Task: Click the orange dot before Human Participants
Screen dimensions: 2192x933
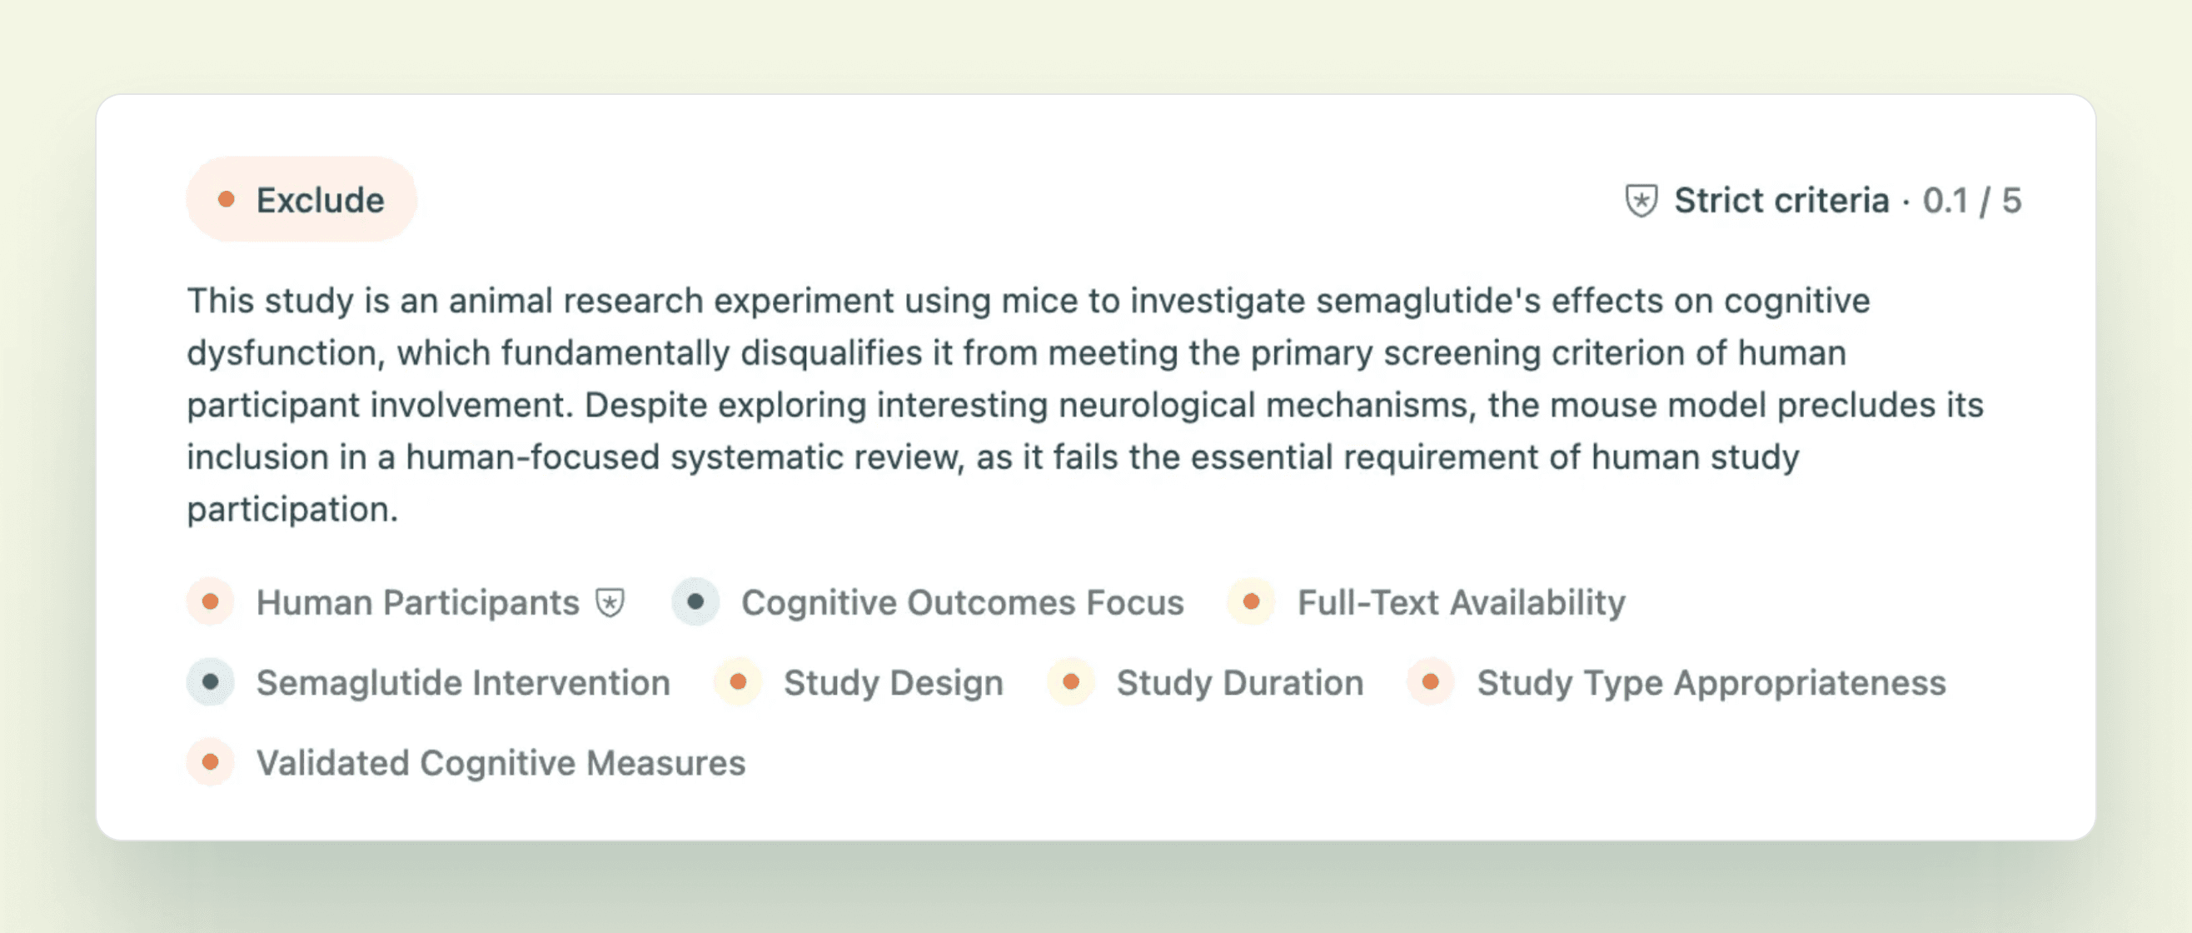Action: coord(210,601)
